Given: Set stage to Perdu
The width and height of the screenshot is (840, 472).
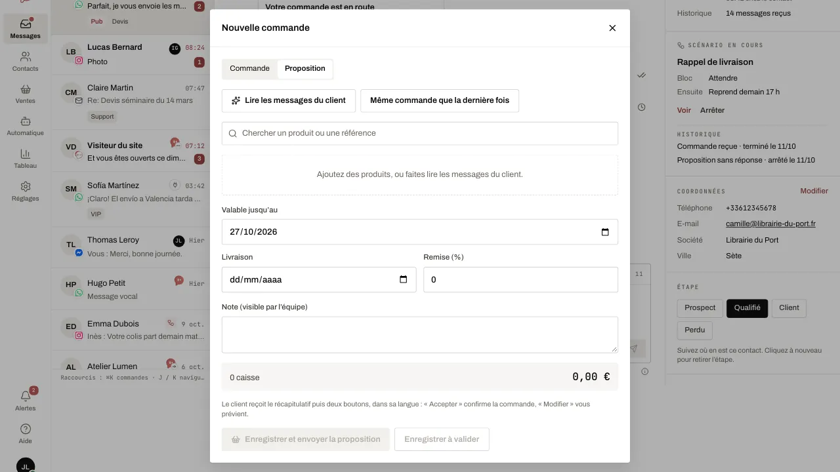Looking at the screenshot, I should (694, 330).
